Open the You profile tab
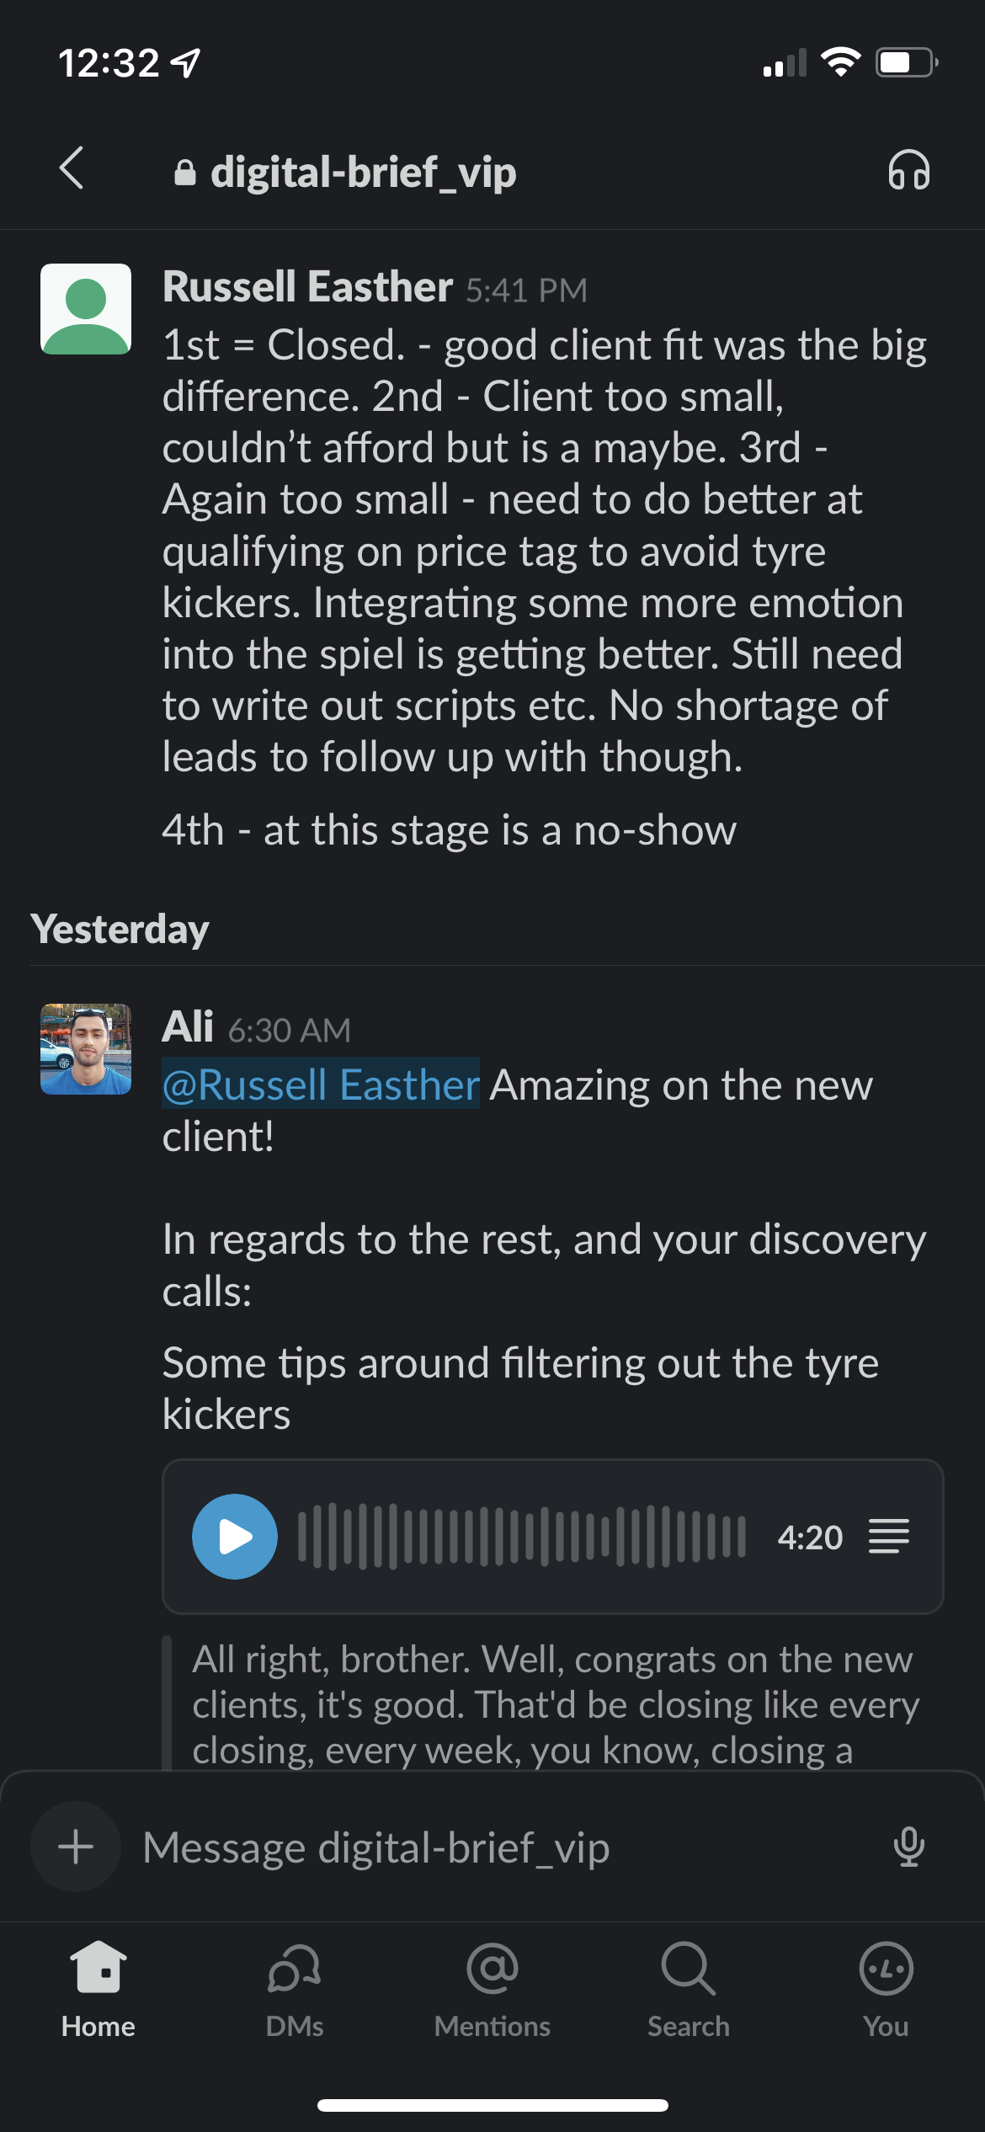 [x=886, y=1989]
